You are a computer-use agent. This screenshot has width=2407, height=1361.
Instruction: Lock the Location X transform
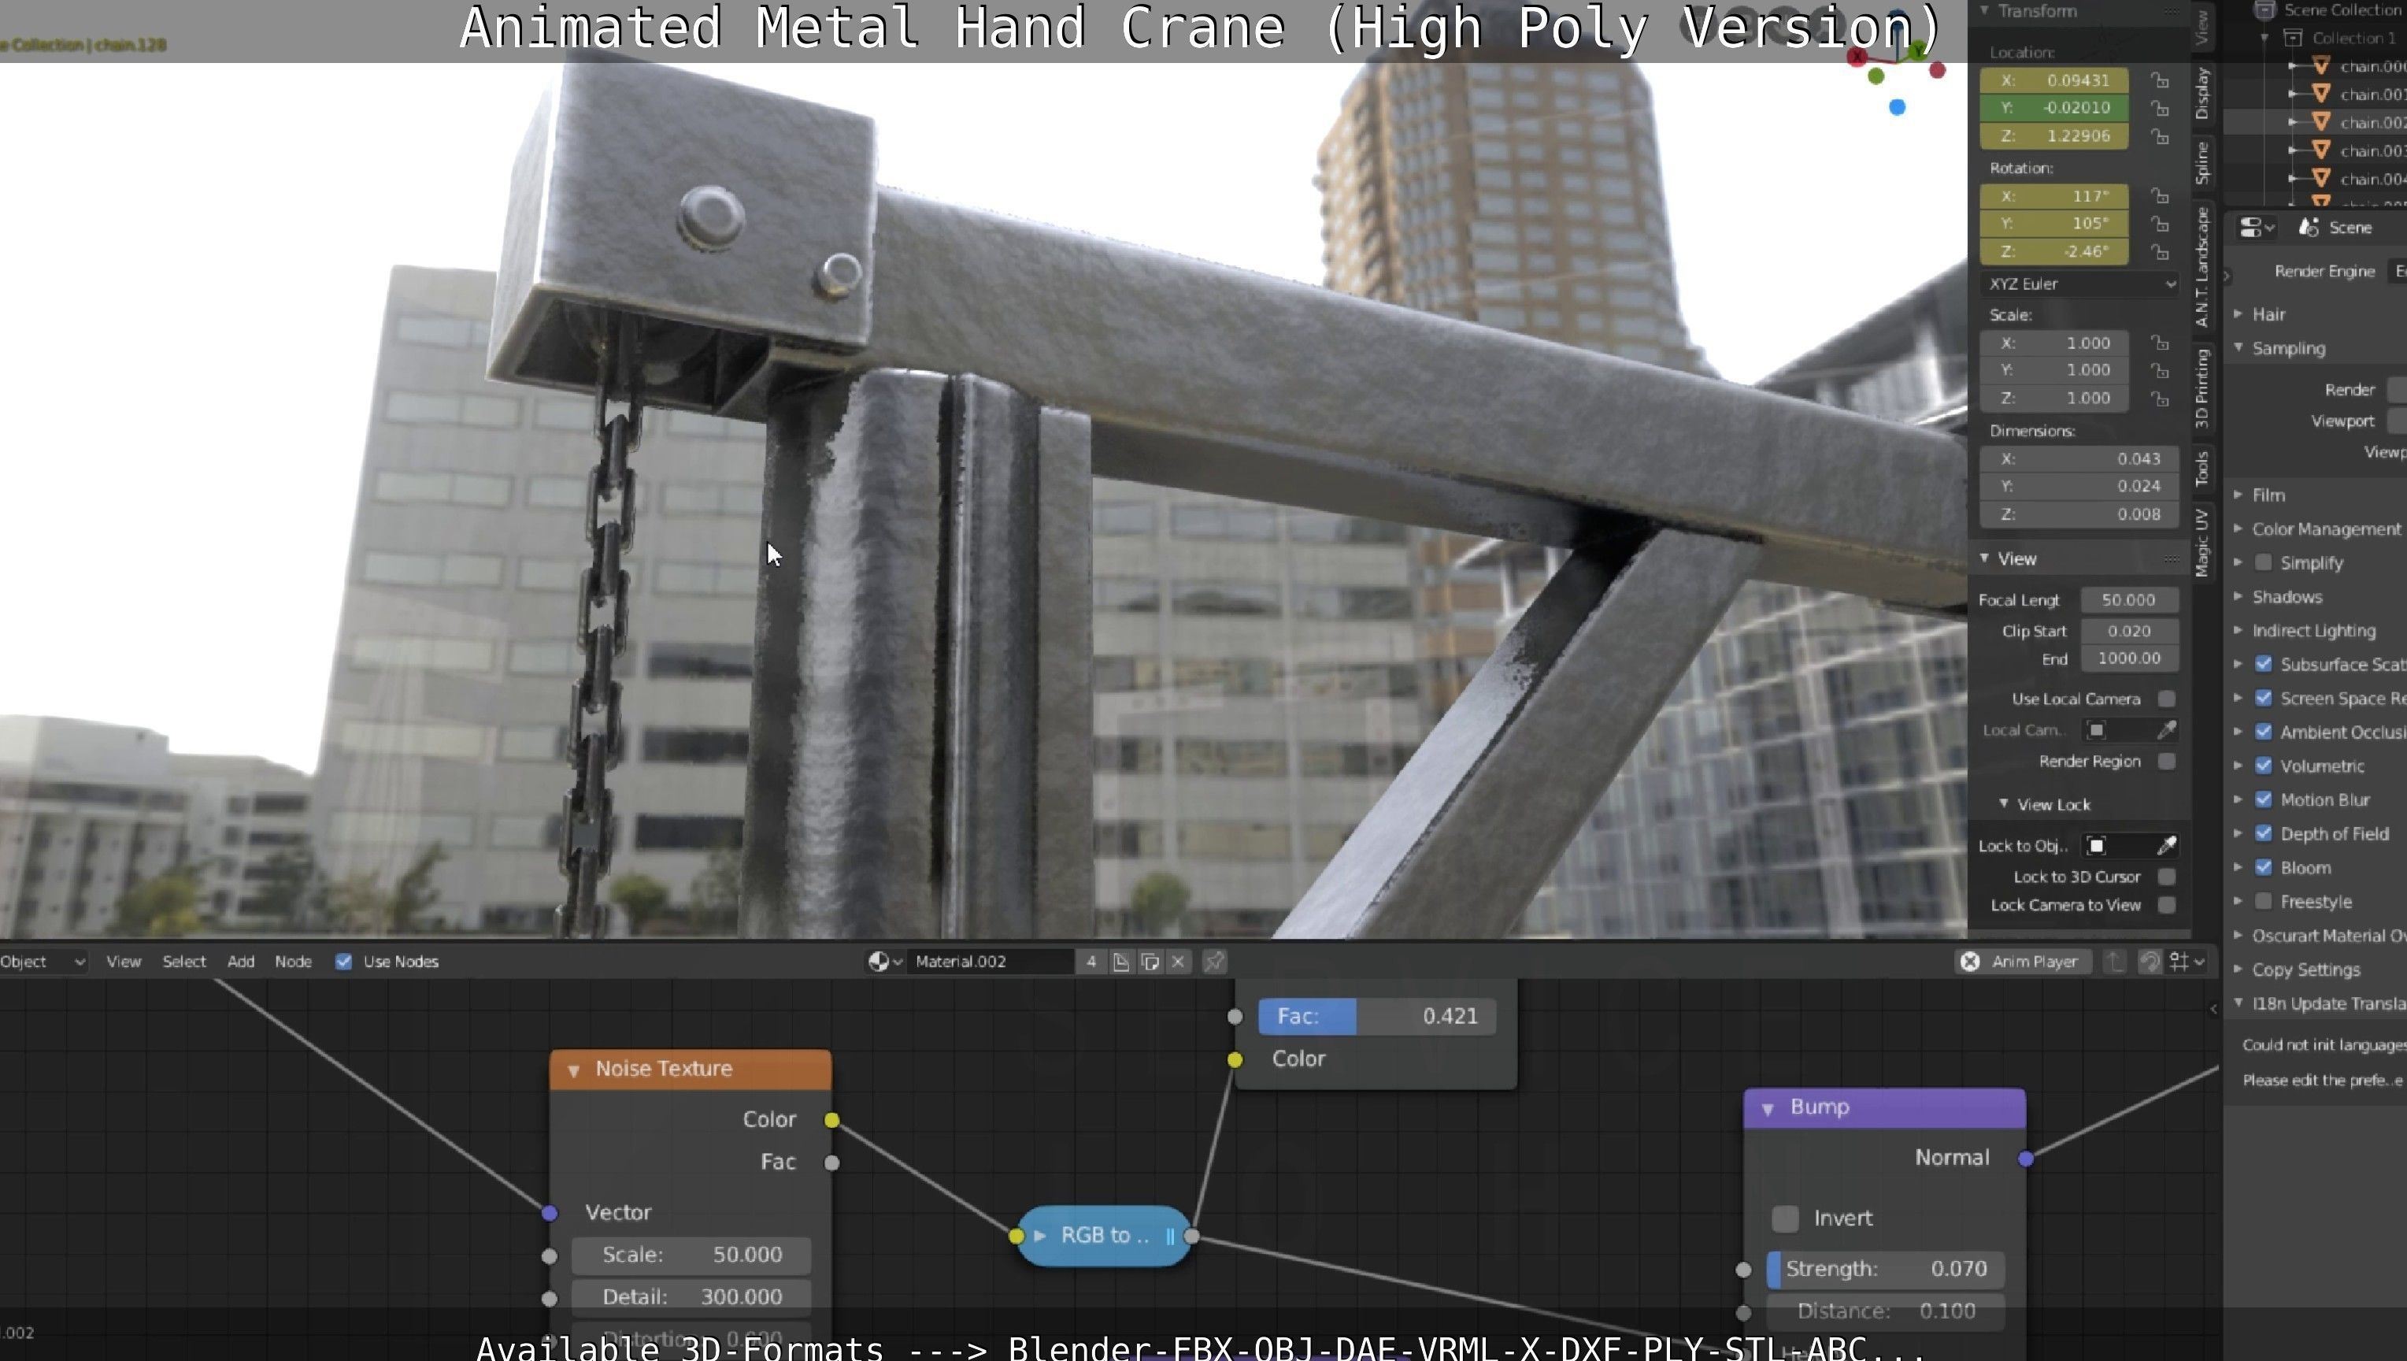(x=2160, y=80)
